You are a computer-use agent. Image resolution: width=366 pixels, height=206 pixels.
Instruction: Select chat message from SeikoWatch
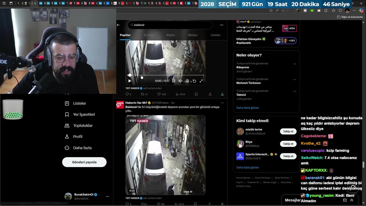(x=329, y=160)
